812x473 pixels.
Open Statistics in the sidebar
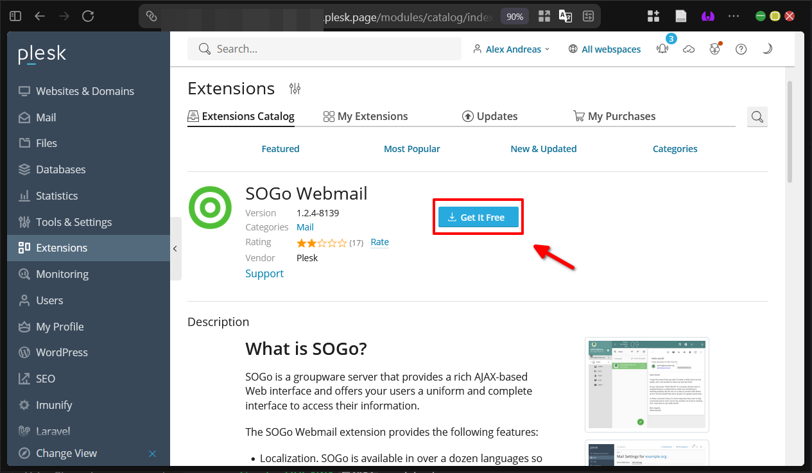89,196
